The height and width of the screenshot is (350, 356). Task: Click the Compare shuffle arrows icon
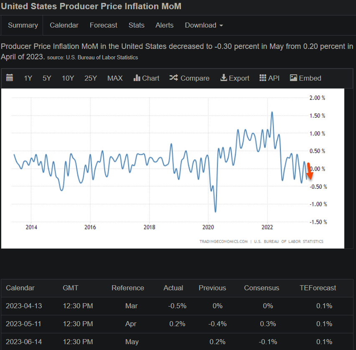pos(173,78)
